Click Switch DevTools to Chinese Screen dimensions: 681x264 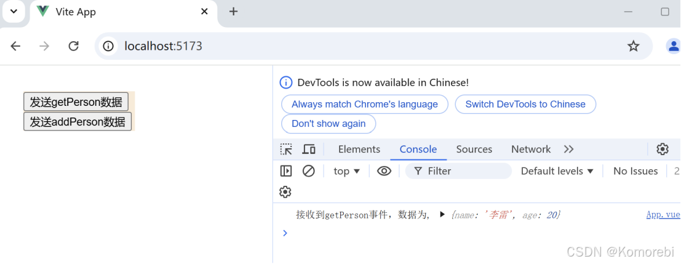pos(525,104)
